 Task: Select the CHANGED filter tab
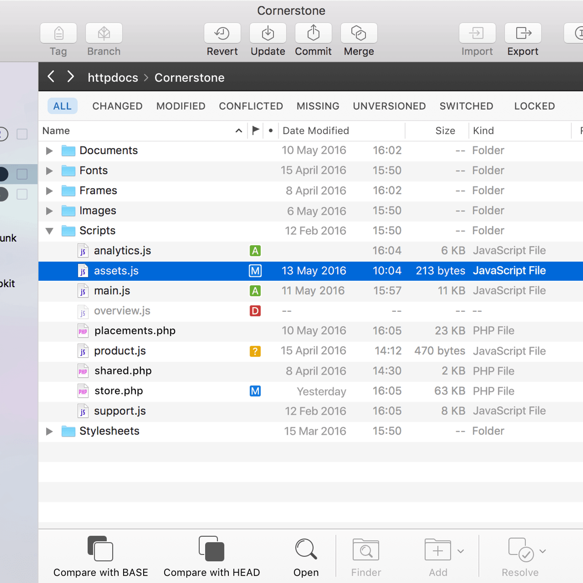coord(117,106)
